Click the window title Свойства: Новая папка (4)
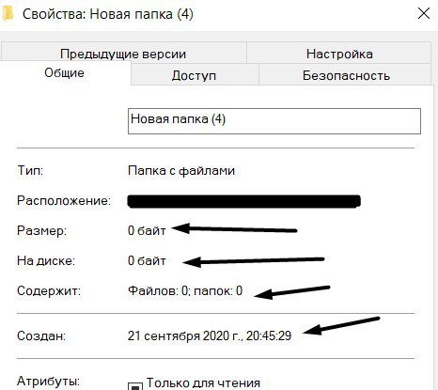 (x=108, y=14)
